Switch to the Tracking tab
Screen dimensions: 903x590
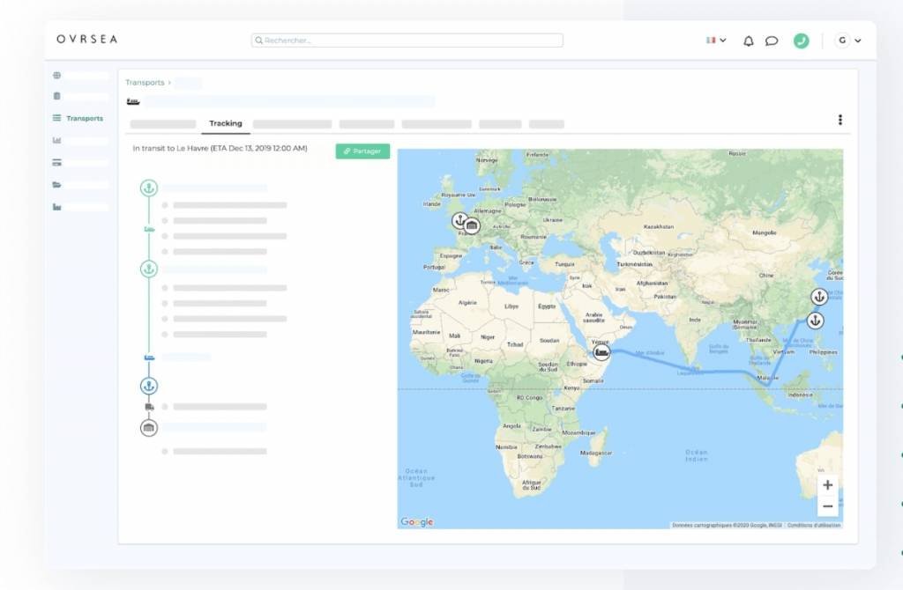[x=226, y=123]
